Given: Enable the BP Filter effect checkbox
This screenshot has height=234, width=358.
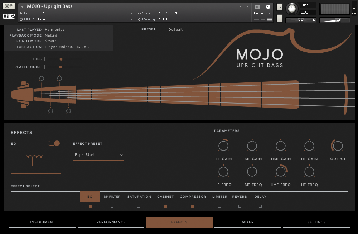Looking at the screenshot, I should pyautogui.click(x=112, y=206).
